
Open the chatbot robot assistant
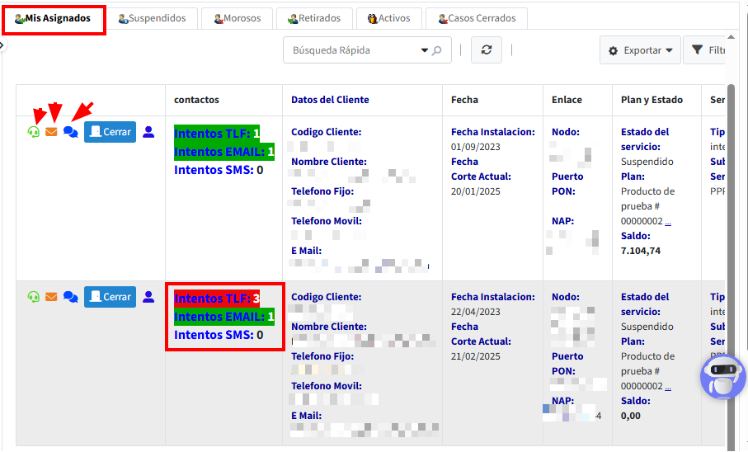(722, 377)
